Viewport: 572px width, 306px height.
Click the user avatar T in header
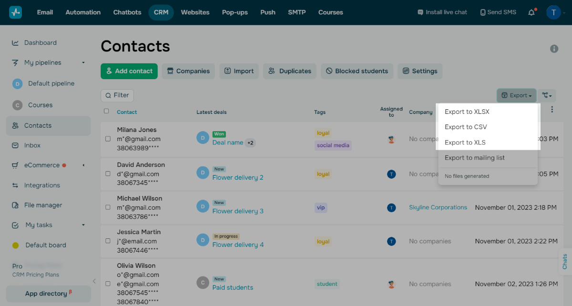click(553, 12)
